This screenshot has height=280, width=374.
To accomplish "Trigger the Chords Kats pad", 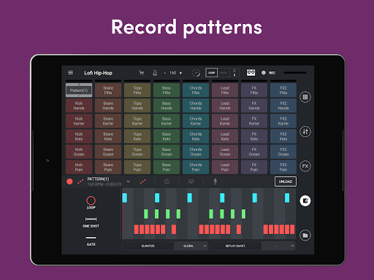I will (196, 136).
